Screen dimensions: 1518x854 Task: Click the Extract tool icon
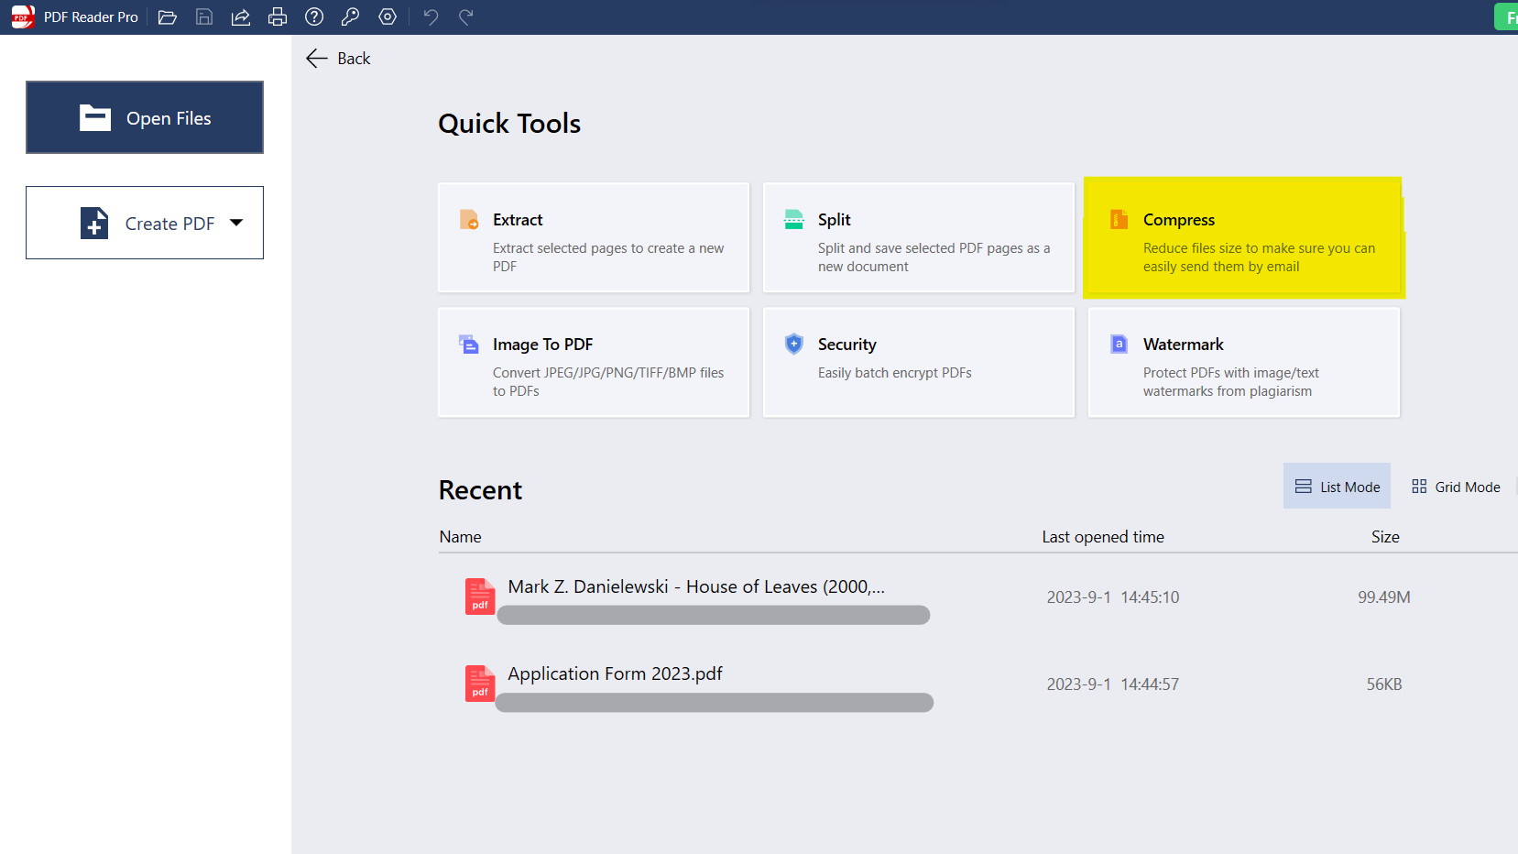[x=469, y=220]
